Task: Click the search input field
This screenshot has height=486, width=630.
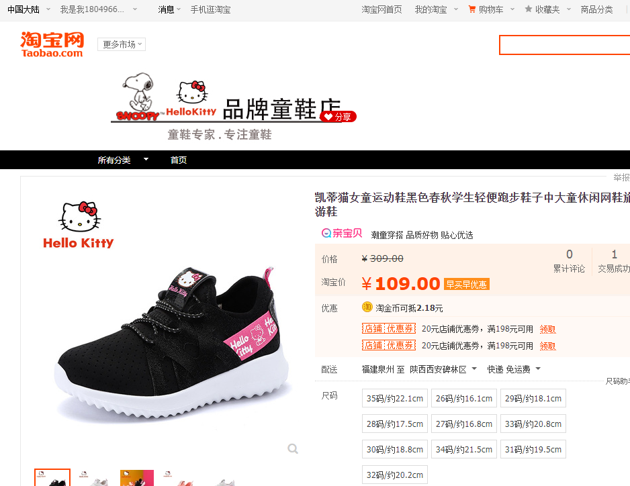Action: click(x=564, y=45)
